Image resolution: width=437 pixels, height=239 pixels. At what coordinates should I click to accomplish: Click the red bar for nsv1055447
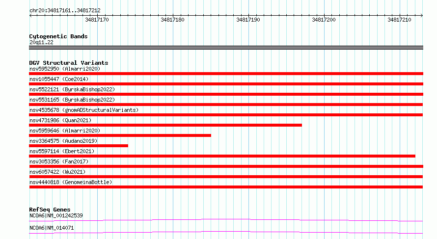(226, 84)
